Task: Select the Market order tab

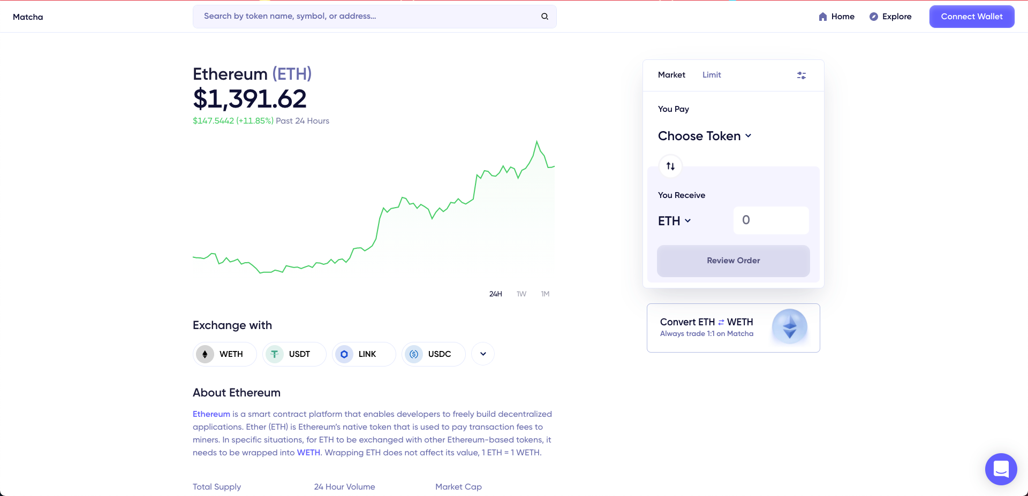Action: click(671, 75)
